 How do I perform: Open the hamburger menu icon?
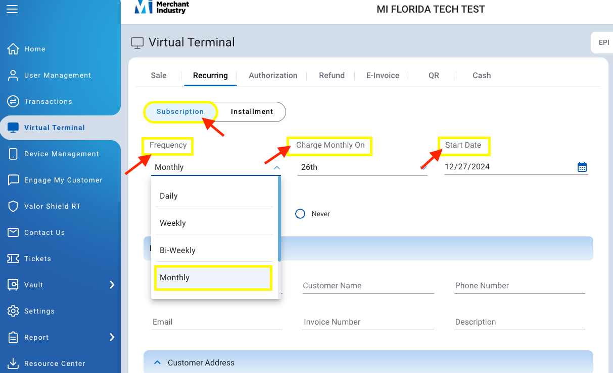(x=12, y=9)
